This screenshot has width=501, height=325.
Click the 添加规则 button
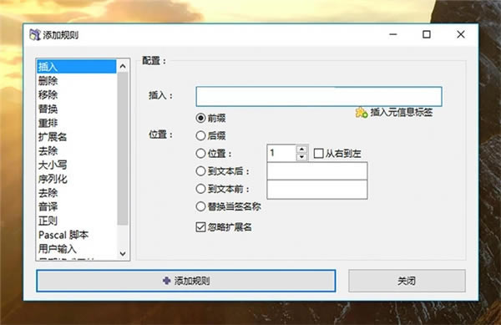tap(186, 281)
